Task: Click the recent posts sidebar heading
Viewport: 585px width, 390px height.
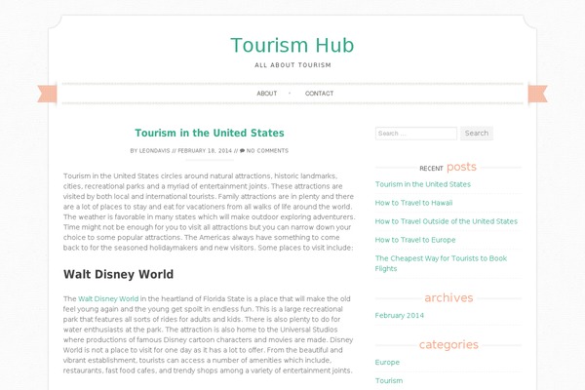Action: tap(448, 167)
